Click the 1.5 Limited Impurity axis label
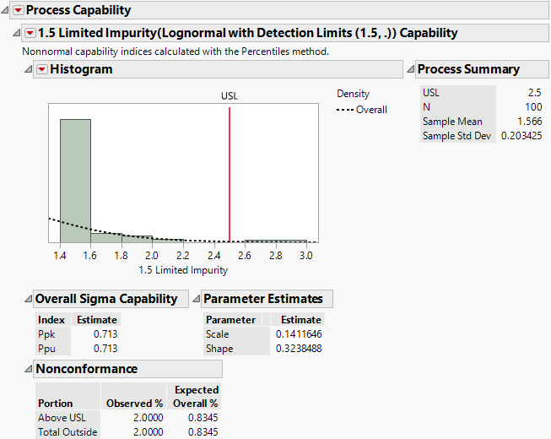 click(x=183, y=271)
